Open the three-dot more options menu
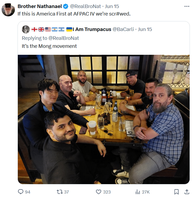 [x=187, y=6]
